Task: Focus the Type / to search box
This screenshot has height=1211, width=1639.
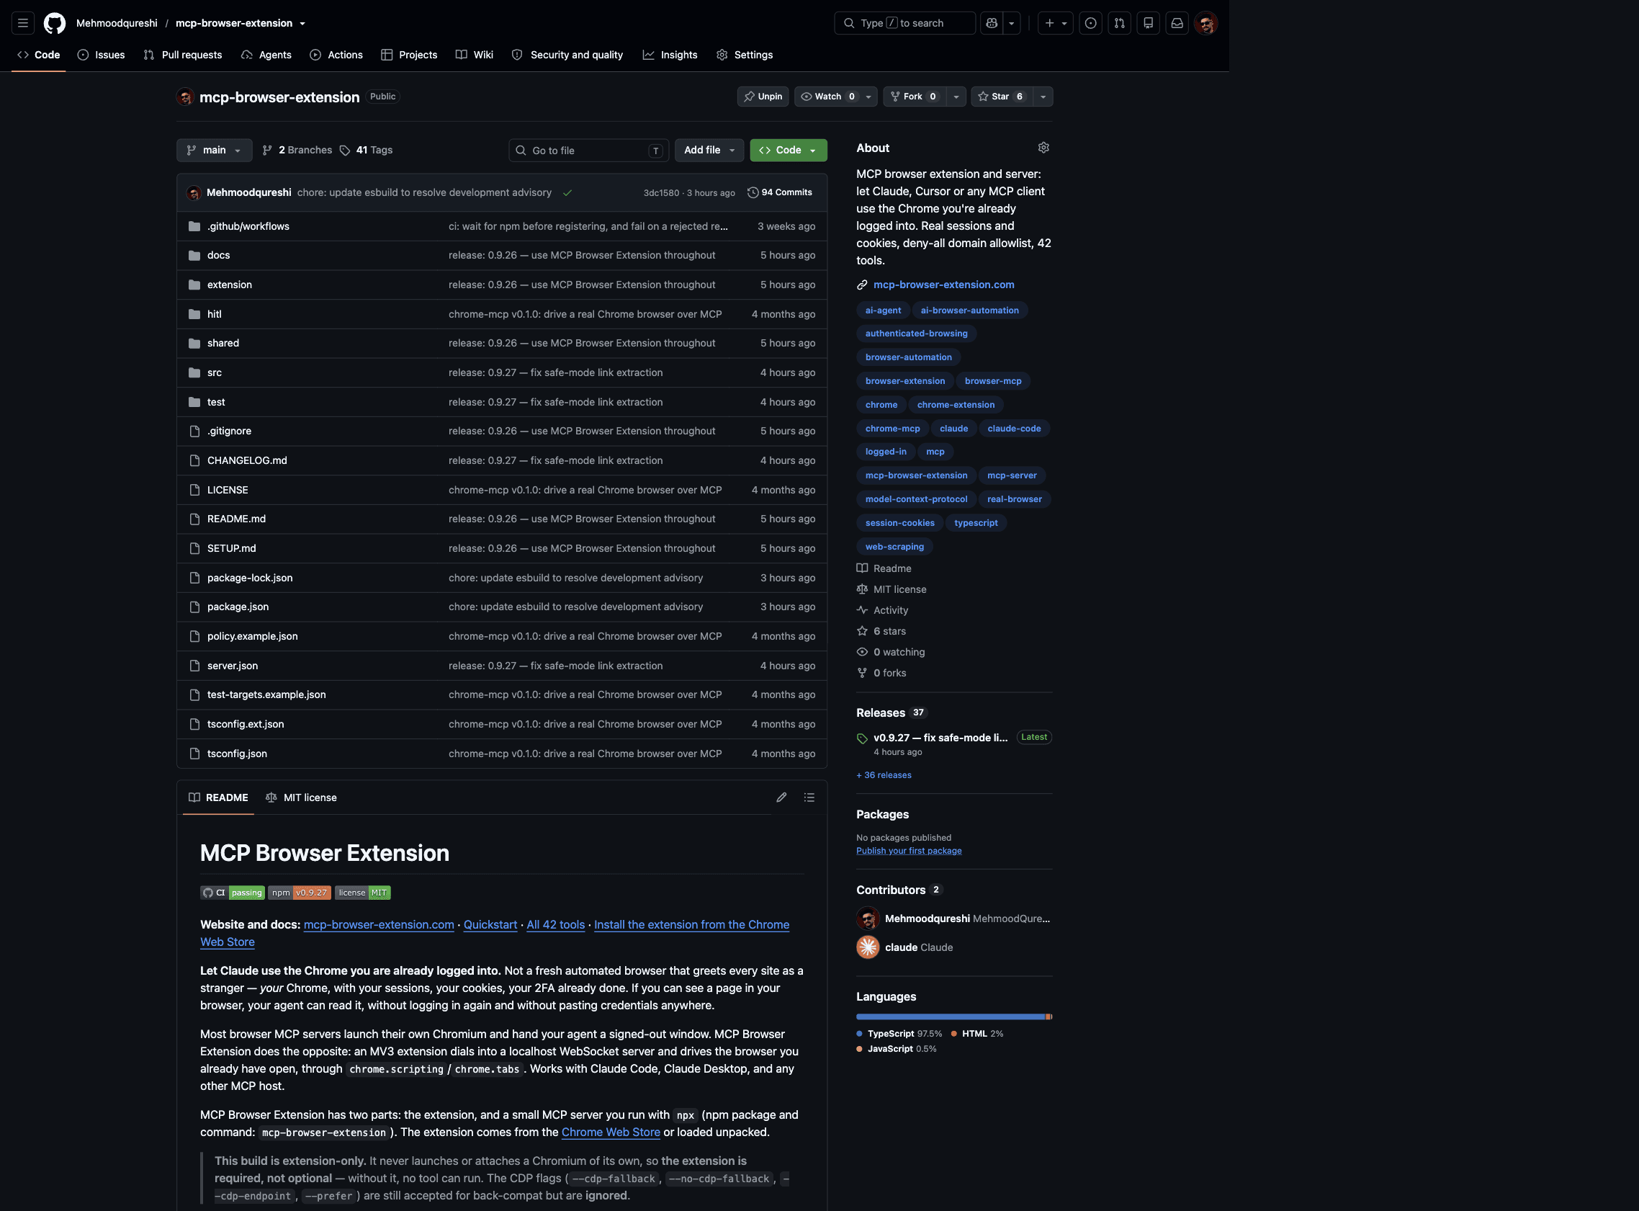Action: [904, 23]
